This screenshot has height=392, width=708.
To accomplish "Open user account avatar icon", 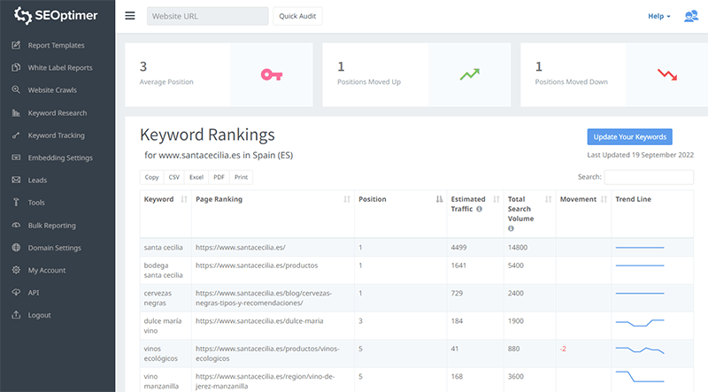I will pos(691,16).
